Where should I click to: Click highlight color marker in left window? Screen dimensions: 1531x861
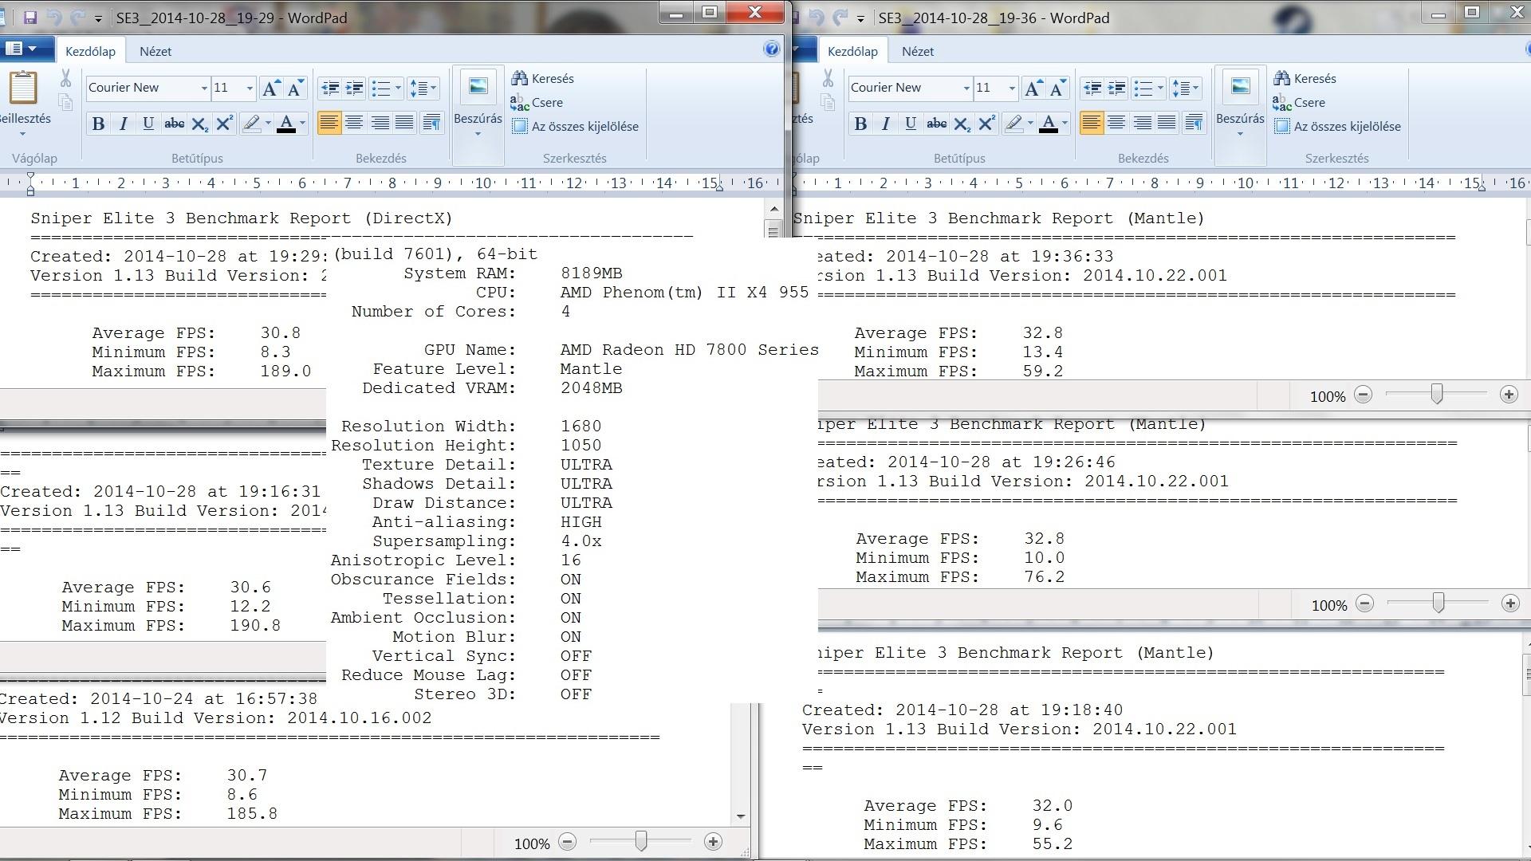pos(252,124)
